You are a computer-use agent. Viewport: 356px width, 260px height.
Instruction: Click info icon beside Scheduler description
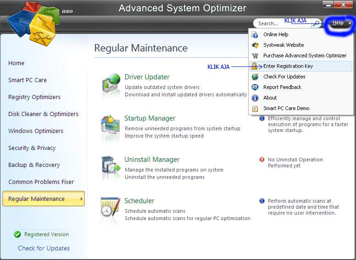[262, 201]
